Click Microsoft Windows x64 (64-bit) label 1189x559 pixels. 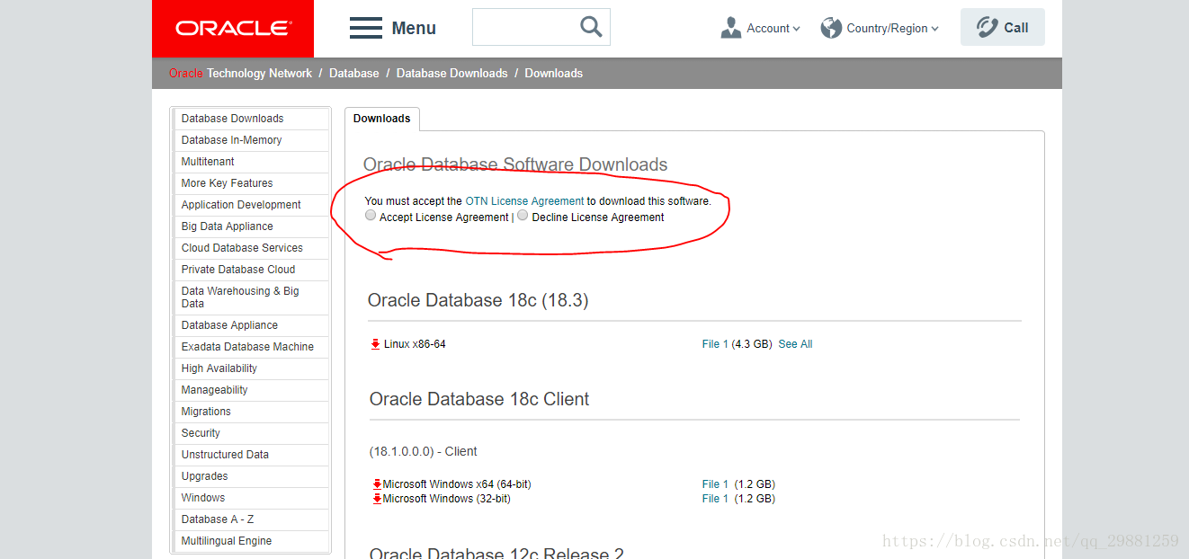tap(457, 484)
